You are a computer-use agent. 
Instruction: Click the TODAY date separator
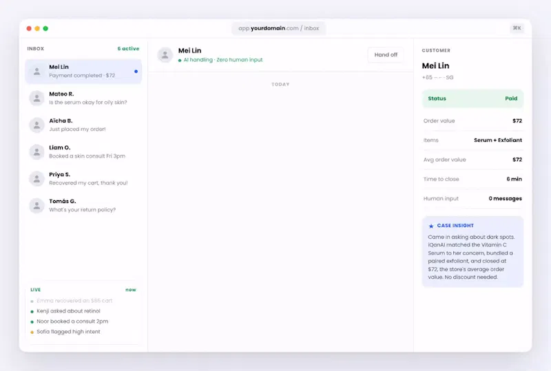point(280,84)
